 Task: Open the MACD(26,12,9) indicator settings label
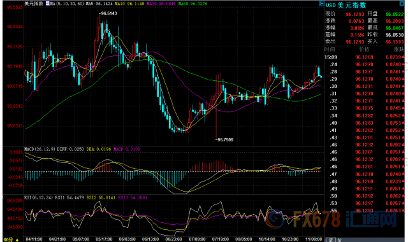pyautogui.click(x=40, y=149)
